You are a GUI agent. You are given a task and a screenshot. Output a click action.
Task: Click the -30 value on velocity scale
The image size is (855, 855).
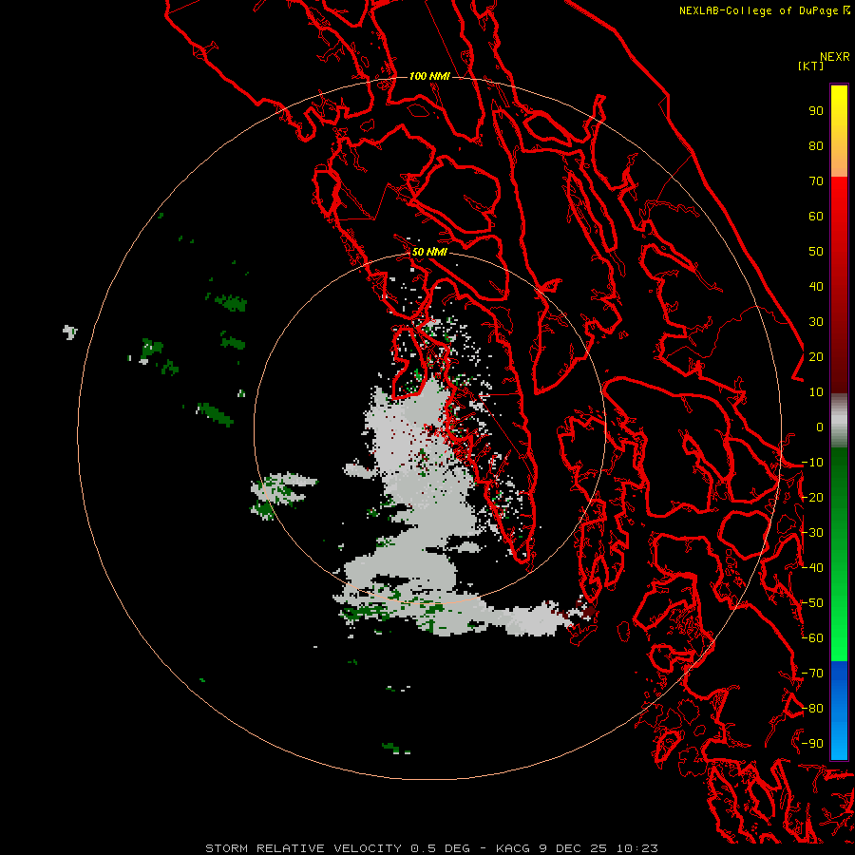(x=812, y=533)
